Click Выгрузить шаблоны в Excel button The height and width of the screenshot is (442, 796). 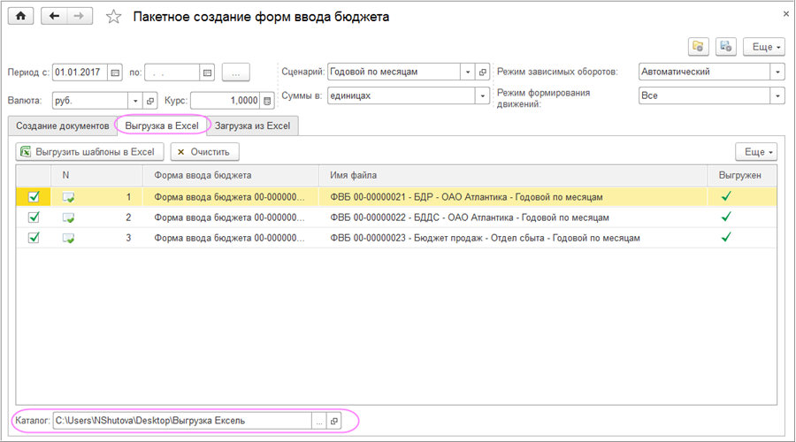tap(87, 152)
